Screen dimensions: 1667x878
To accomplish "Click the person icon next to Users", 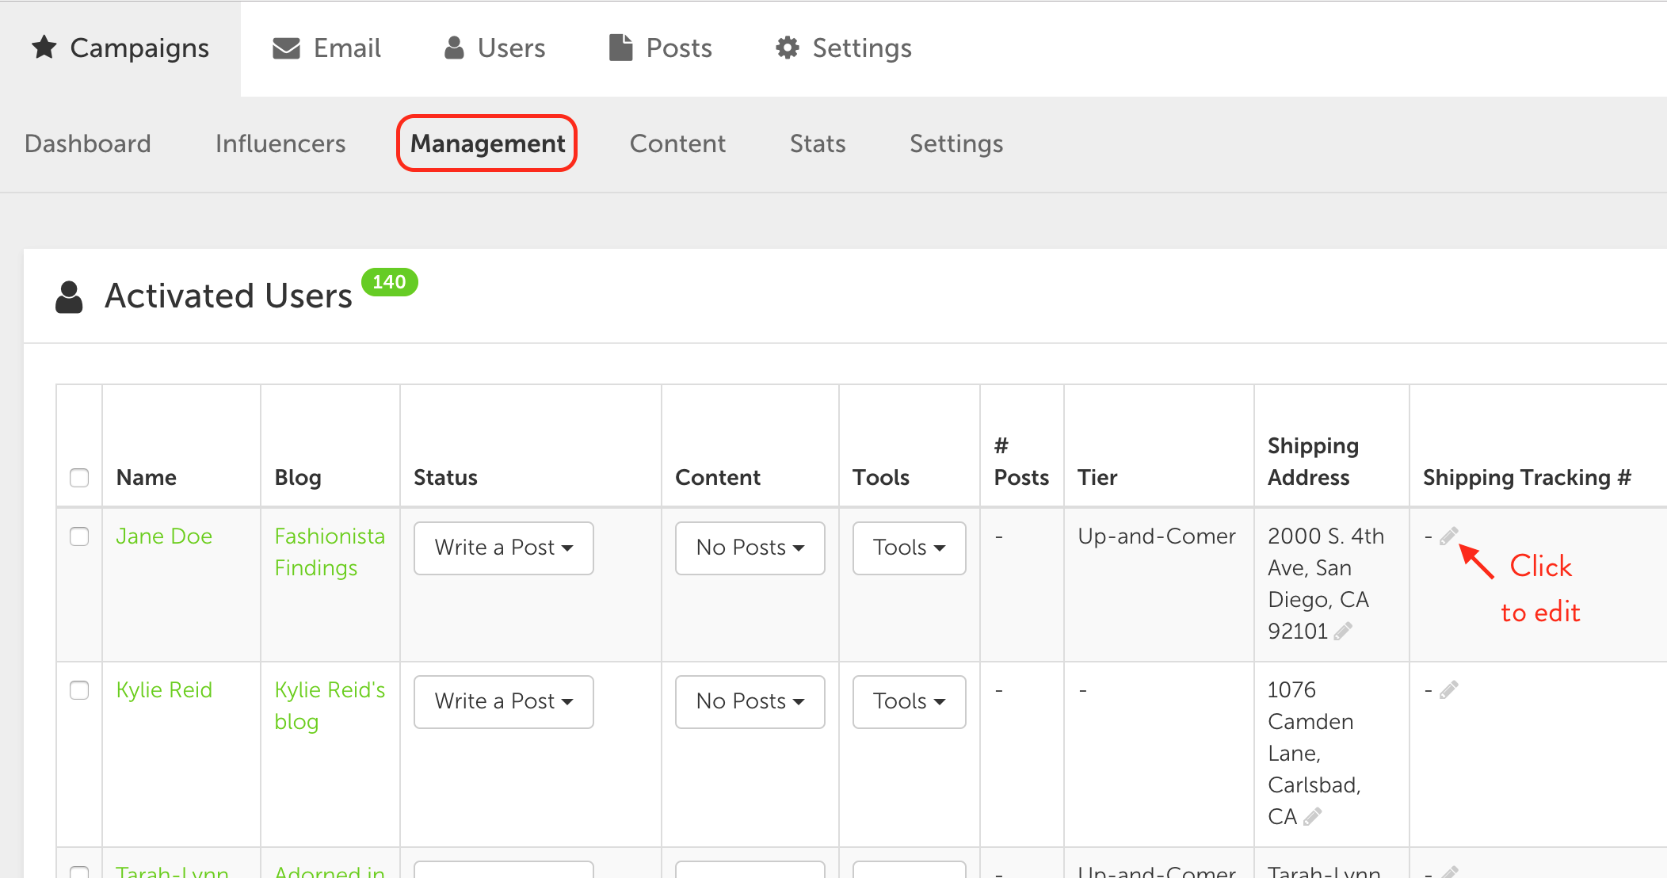I will 454,48.
